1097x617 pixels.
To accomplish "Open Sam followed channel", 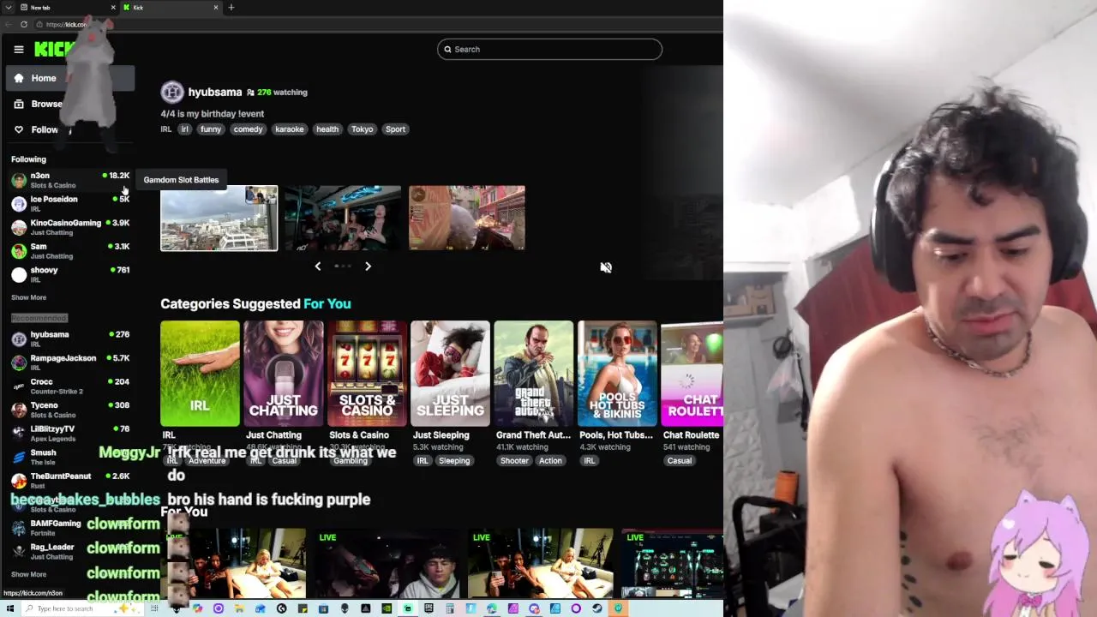I will point(70,250).
